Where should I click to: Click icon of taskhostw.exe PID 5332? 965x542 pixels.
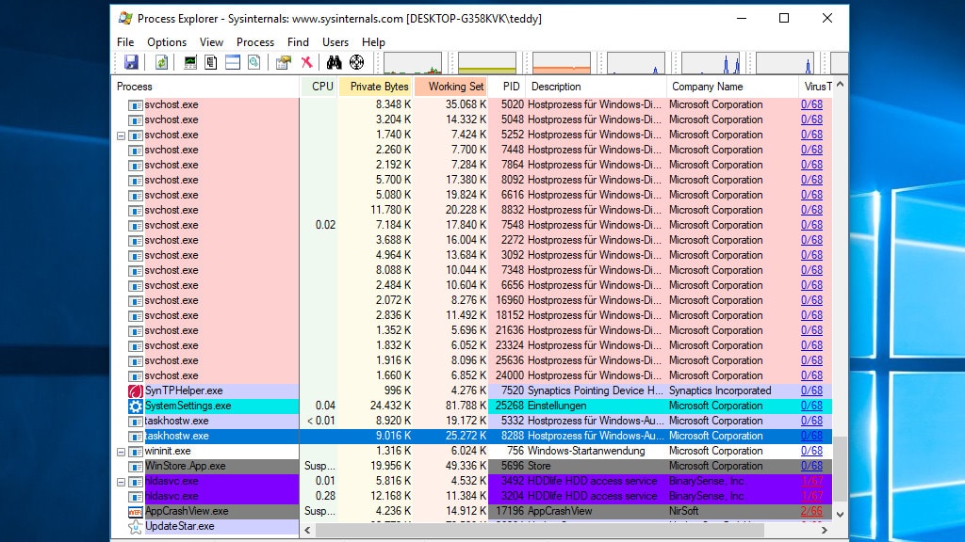(136, 421)
